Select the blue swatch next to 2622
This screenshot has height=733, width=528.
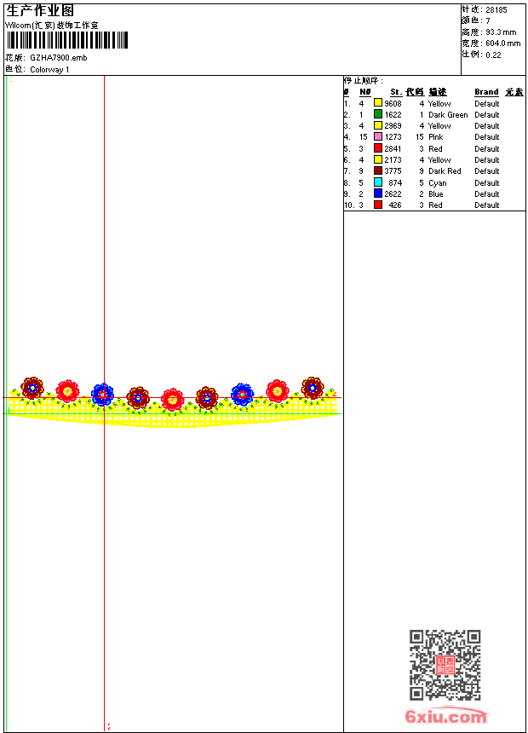coord(378,193)
